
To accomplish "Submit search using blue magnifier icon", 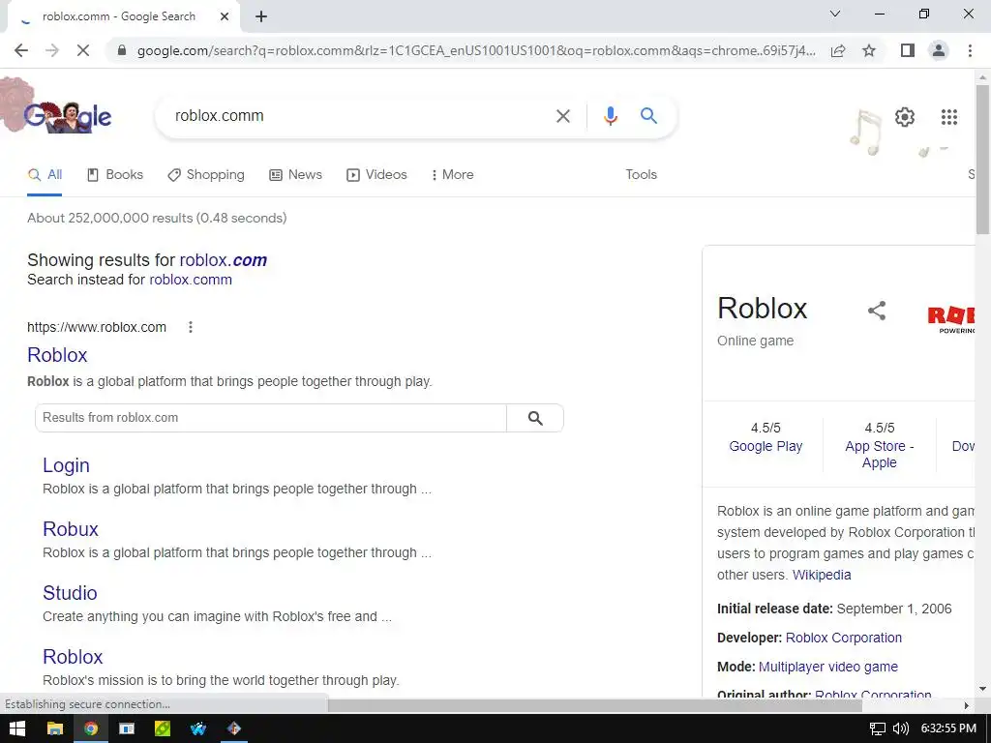I will (x=648, y=116).
